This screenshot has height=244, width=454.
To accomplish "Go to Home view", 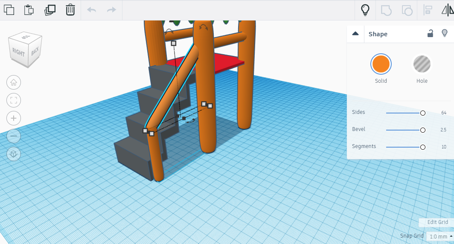I will [x=14, y=82].
